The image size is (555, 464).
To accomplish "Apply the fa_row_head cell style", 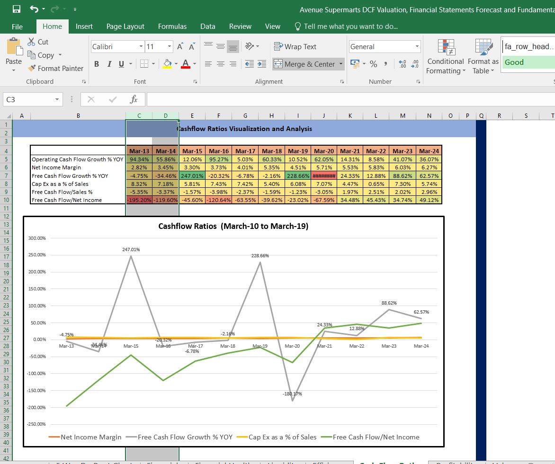I will pyautogui.click(x=528, y=46).
